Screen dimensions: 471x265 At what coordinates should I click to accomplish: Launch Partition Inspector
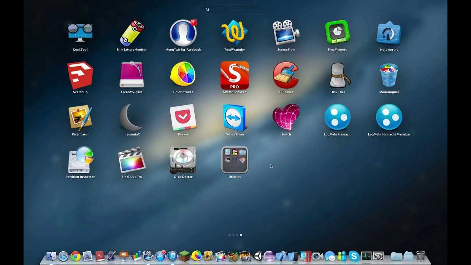pyautogui.click(x=80, y=160)
